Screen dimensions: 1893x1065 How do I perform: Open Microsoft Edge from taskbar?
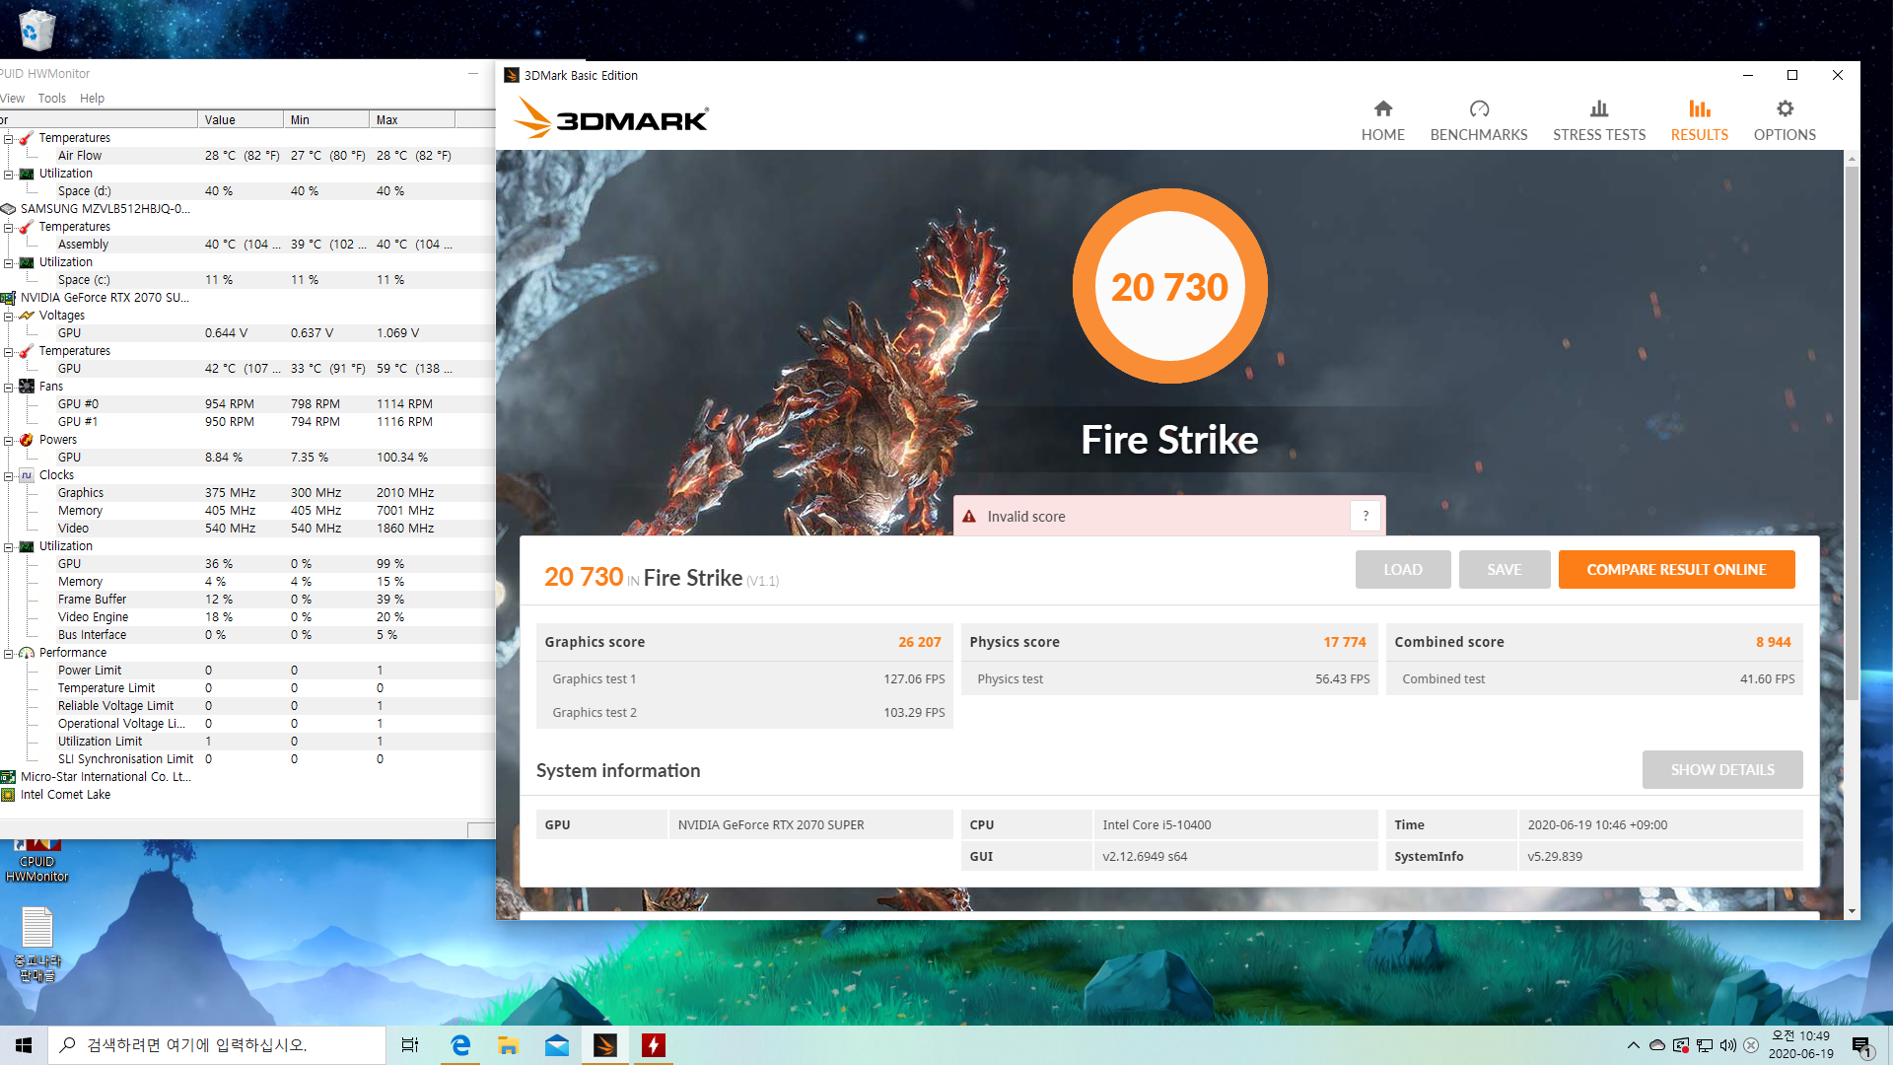pos(460,1045)
